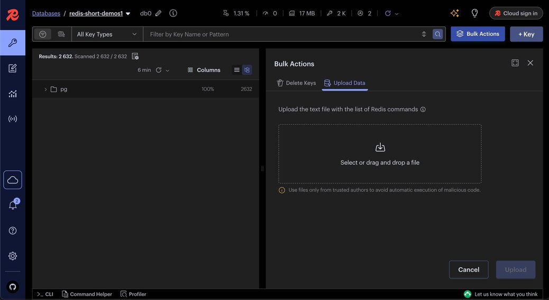The height and width of the screenshot is (300, 549).
Task: Open the Analysis Tools sidebar icon
Action: (x=13, y=94)
